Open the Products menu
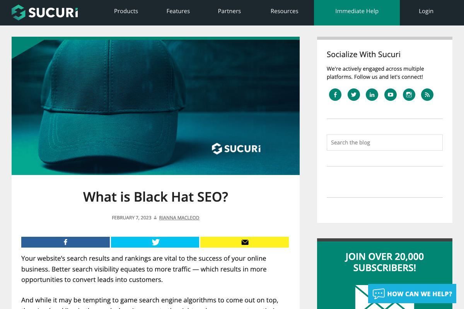The width and height of the screenshot is (464, 309). pyautogui.click(x=126, y=11)
